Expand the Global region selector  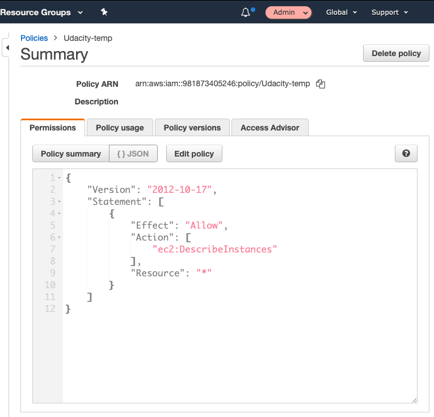tap(342, 12)
